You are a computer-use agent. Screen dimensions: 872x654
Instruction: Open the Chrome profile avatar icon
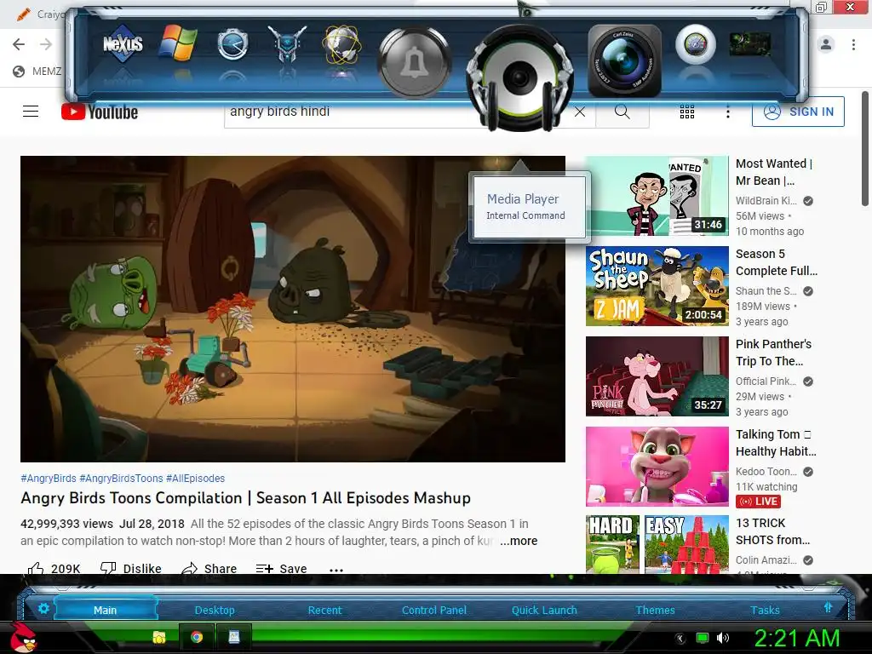pyautogui.click(x=826, y=44)
